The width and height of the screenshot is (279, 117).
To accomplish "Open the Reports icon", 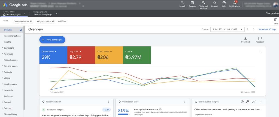I will pyautogui.click(x=192, y=3).
